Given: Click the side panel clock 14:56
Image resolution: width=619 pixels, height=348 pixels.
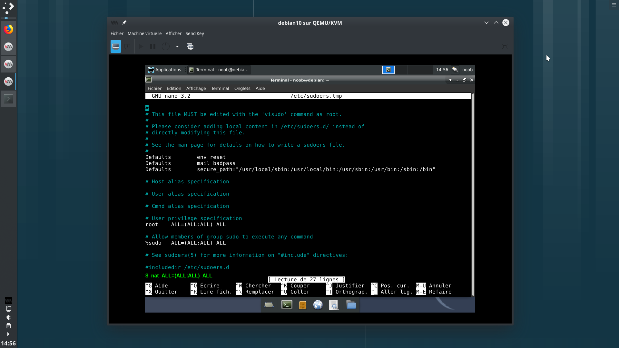Looking at the screenshot, I should (x=8, y=343).
